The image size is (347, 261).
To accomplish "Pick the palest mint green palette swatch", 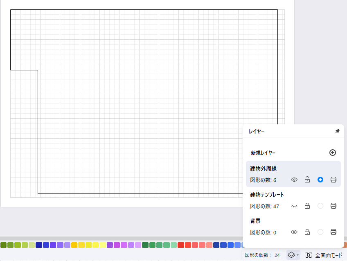I will point(173,245).
